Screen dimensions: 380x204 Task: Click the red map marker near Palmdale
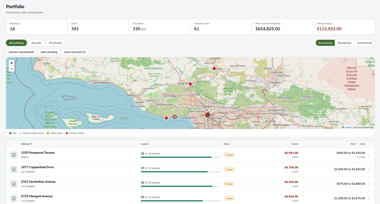coord(214,69)
